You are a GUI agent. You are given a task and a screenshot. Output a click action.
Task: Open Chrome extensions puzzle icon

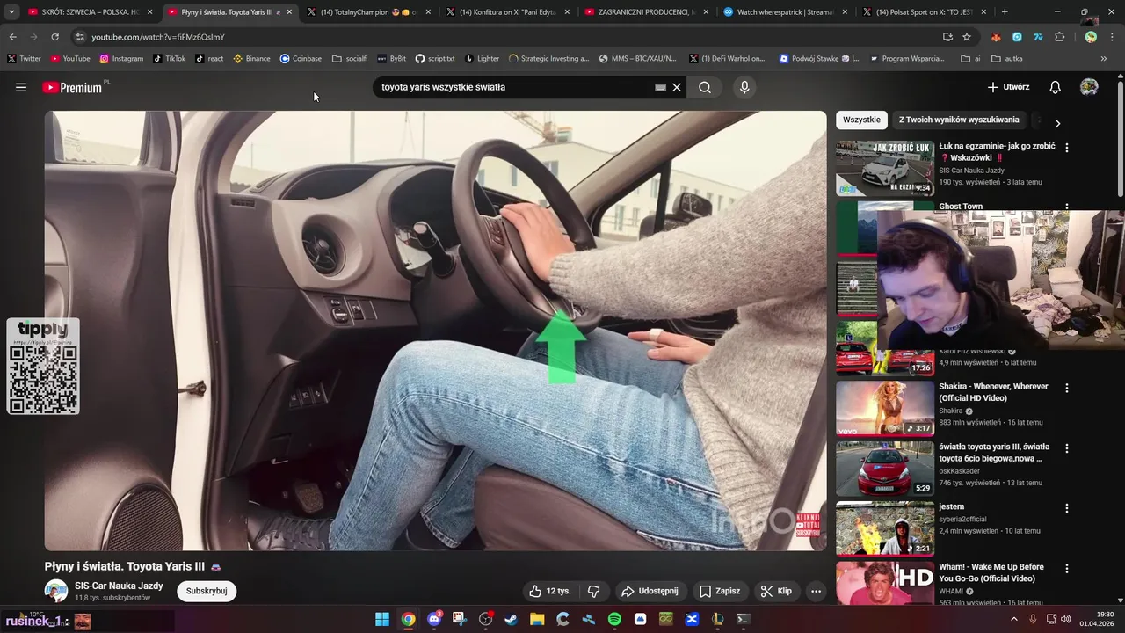click(1059, 37)
